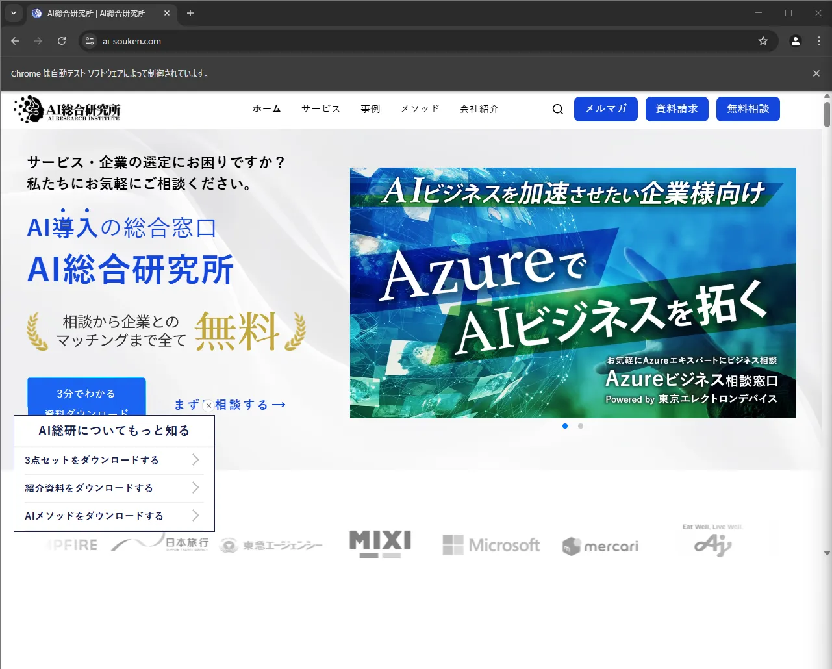The width and height of the screenshot is (832, 669).
Task: Click the 東急エージェンシー logo
Action: (x=271, y=546)
